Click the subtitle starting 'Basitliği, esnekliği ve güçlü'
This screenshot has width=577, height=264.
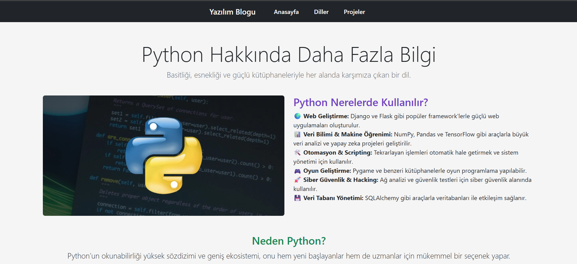[289, 75]
